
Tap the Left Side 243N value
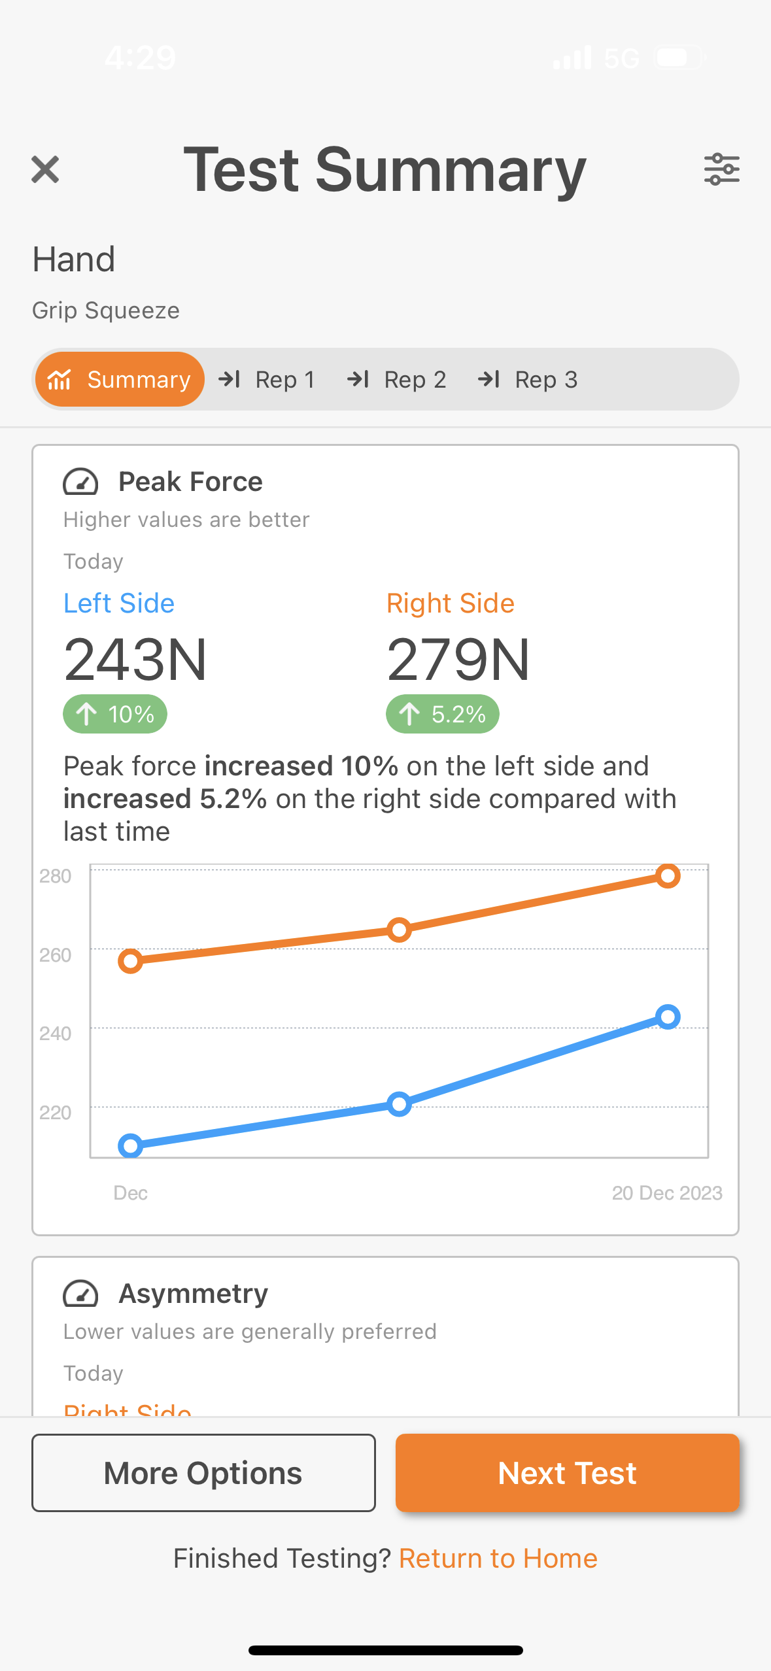click(135, 660)
